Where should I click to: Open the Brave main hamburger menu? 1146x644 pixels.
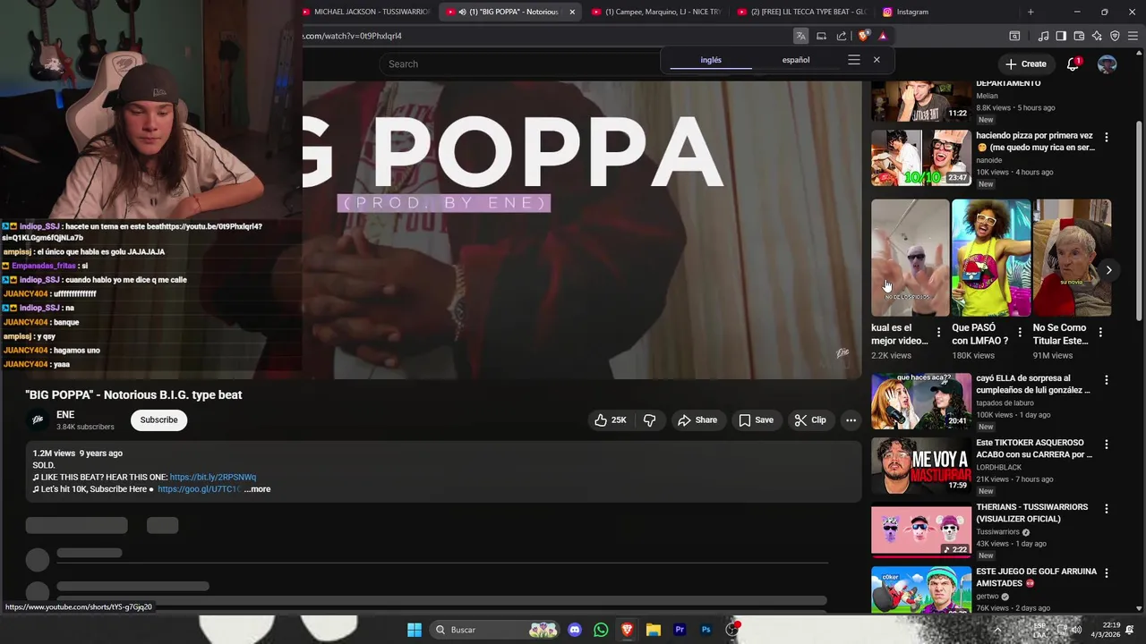click(x=1133, y=36)
